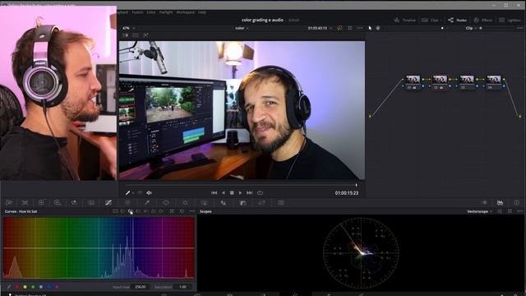Screen dimensions: 526x296
Task: Toggle the Nodes panel button
Action: 457,20
